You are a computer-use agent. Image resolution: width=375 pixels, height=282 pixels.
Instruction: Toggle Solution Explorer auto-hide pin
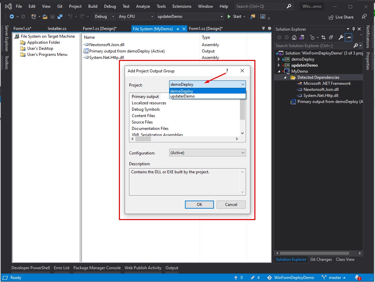353,29
